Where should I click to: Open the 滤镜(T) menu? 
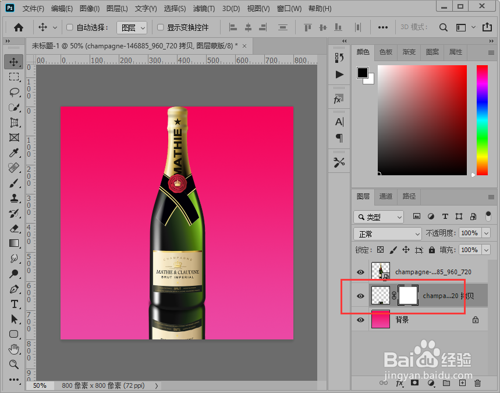point(204,9)
